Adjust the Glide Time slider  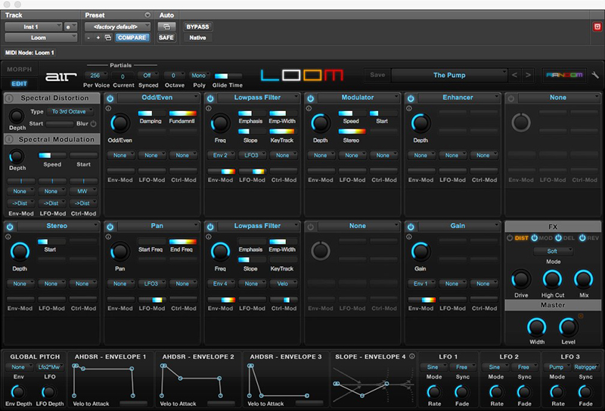point(228,76)
